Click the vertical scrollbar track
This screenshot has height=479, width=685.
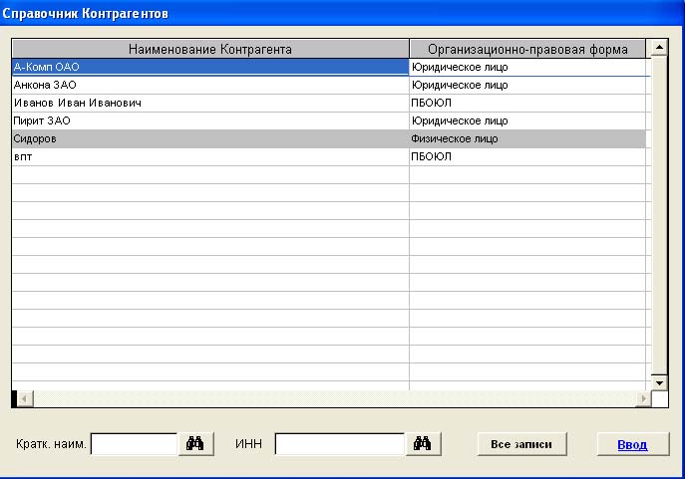click(659, 215)
